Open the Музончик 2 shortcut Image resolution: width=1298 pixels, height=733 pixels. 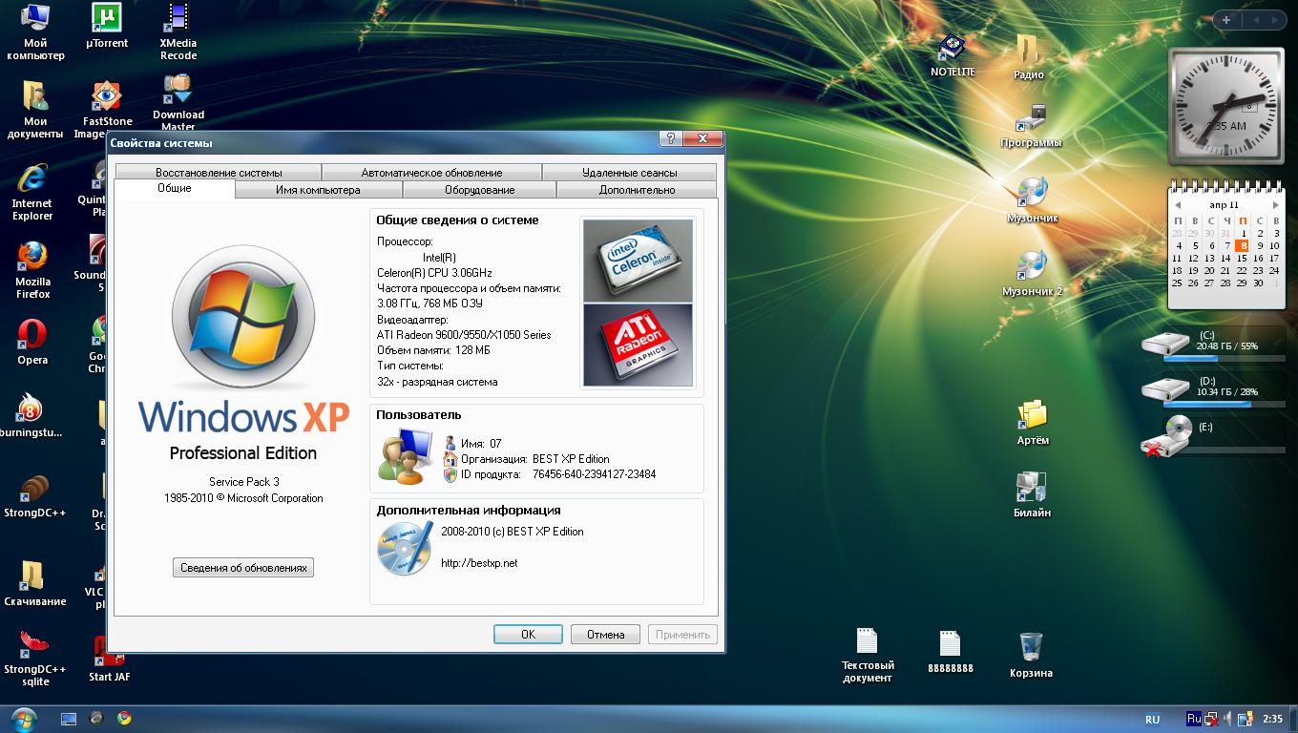[1032, 273]
